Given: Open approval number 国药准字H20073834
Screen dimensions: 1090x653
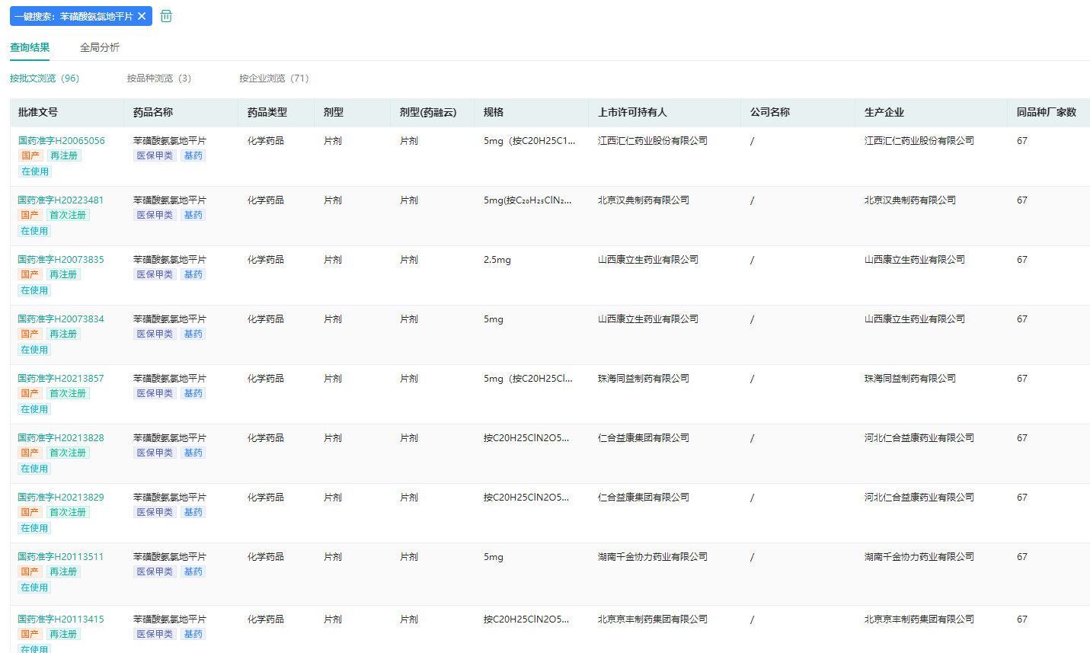Looking at the screenshot, I should tap(61, 319).
